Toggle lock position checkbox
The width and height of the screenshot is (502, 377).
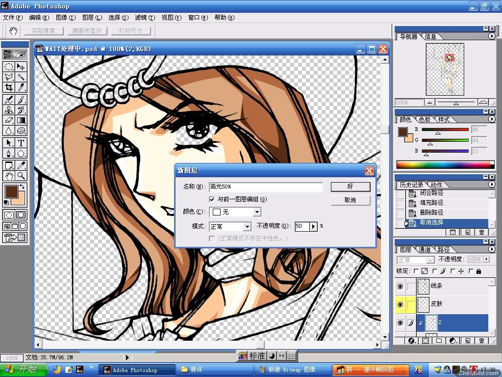[x=452, y=271]
